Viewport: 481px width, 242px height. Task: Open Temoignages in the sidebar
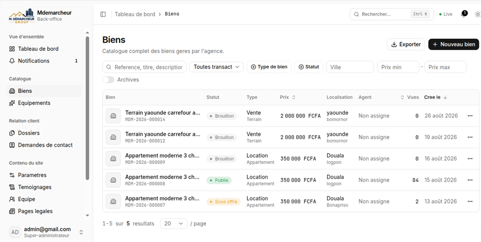coord(44,187)
